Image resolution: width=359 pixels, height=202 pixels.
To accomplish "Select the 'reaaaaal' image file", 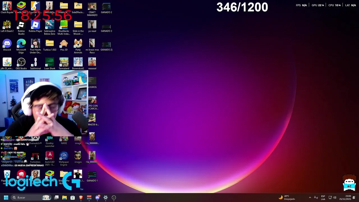I will tap(92, 64).
